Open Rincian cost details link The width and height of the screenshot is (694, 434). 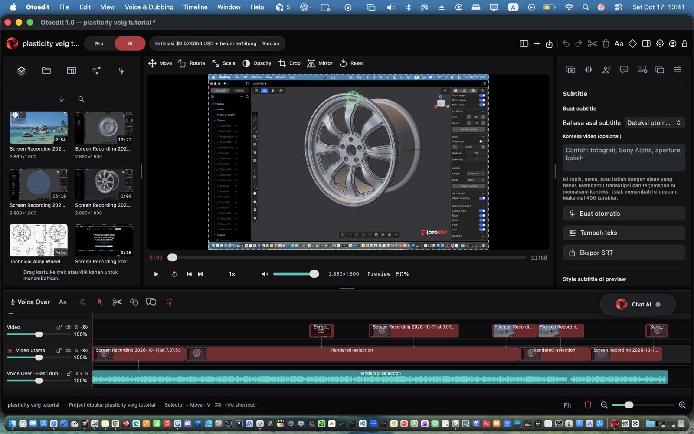[x=271, y=43]
